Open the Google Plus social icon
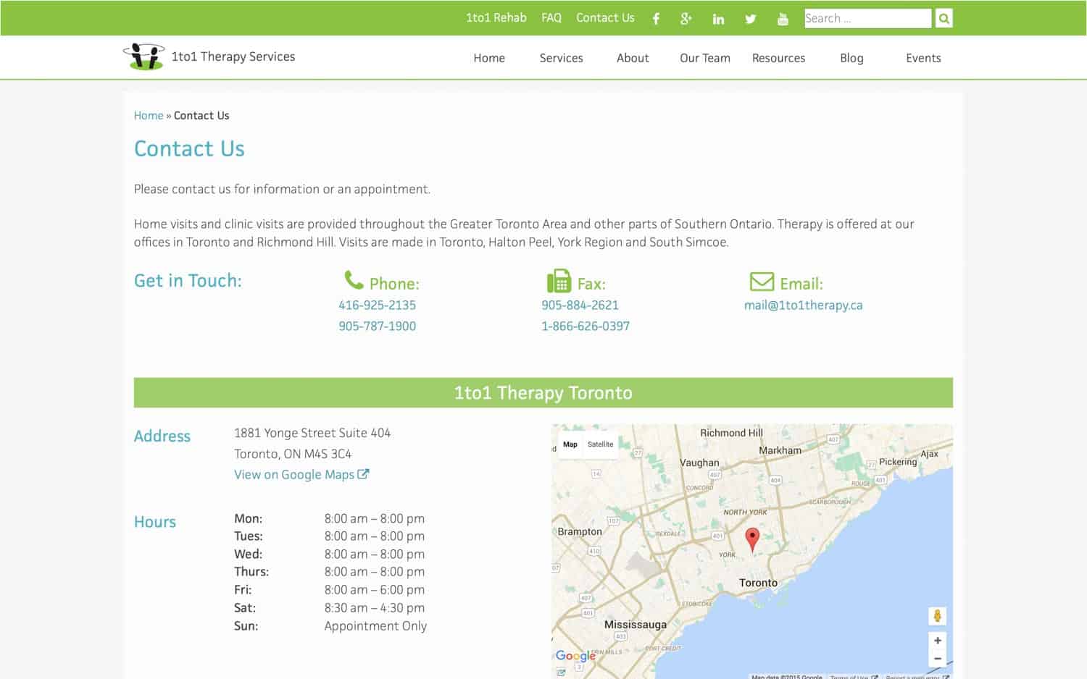Screen dimensions: 1087x679 [x=686, y=19]
